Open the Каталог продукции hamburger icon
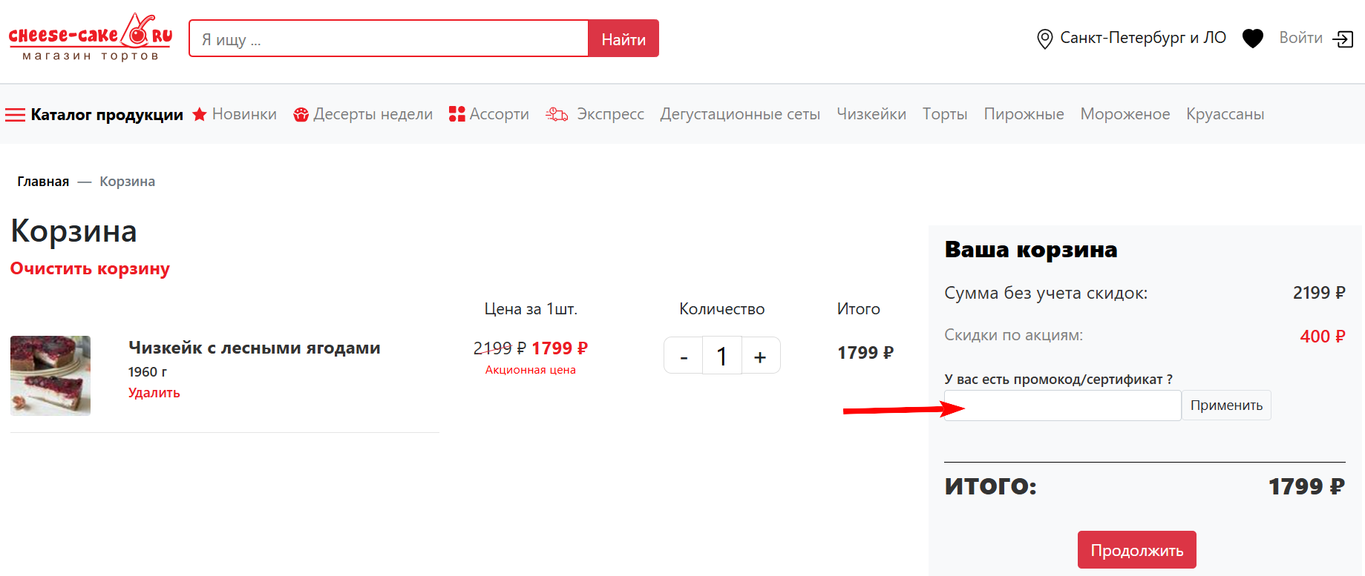Viewport: 1365px width, 576px height. (15, 114)
